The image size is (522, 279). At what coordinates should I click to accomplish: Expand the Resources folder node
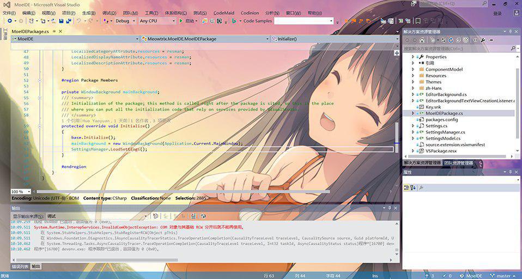[413, 76]
